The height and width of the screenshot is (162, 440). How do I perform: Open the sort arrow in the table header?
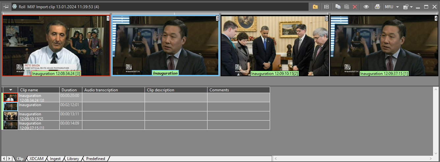[x=11, y=90]
